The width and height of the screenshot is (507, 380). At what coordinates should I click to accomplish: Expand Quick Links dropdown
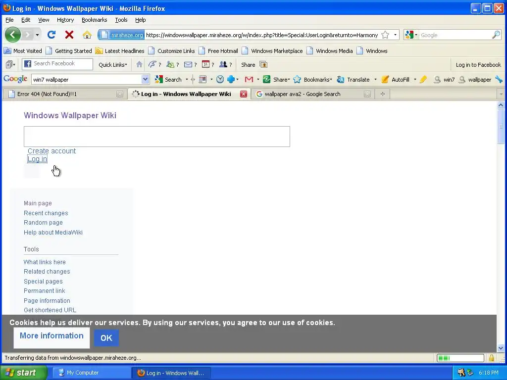tap(113, 65)
